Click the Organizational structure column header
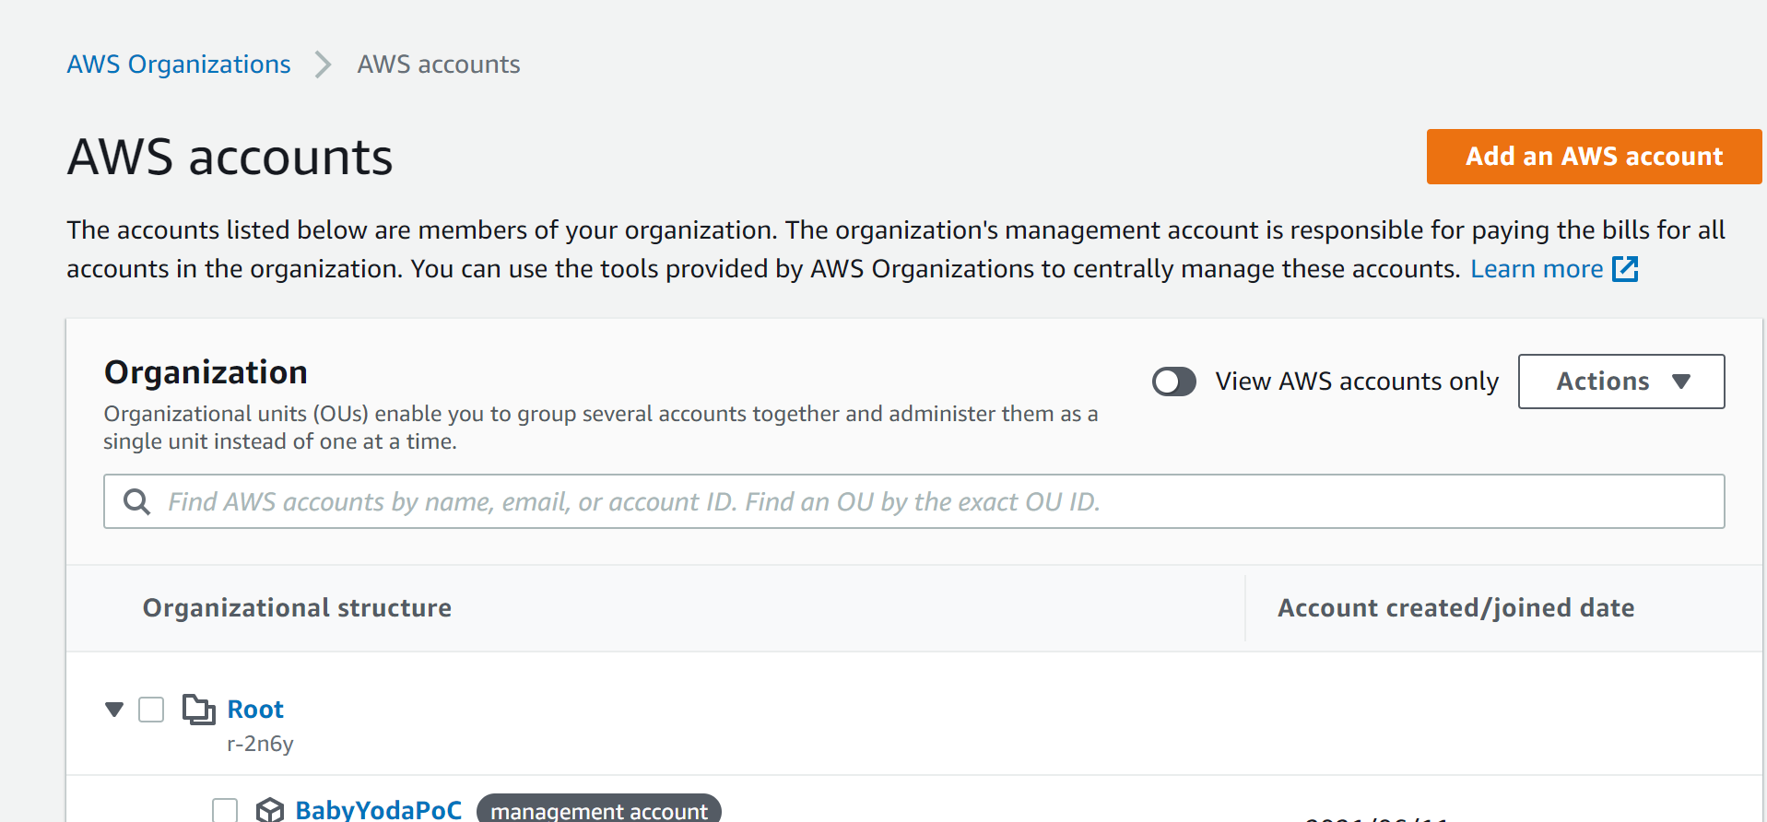The width and height of the screenshot is (1767, 822). (297, 608)
